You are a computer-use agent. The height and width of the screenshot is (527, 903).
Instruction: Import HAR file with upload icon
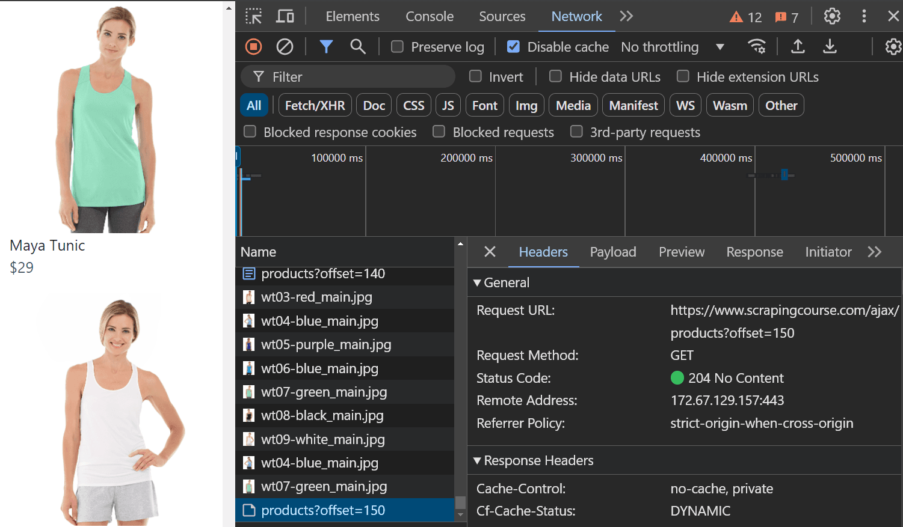click(798, 47)
